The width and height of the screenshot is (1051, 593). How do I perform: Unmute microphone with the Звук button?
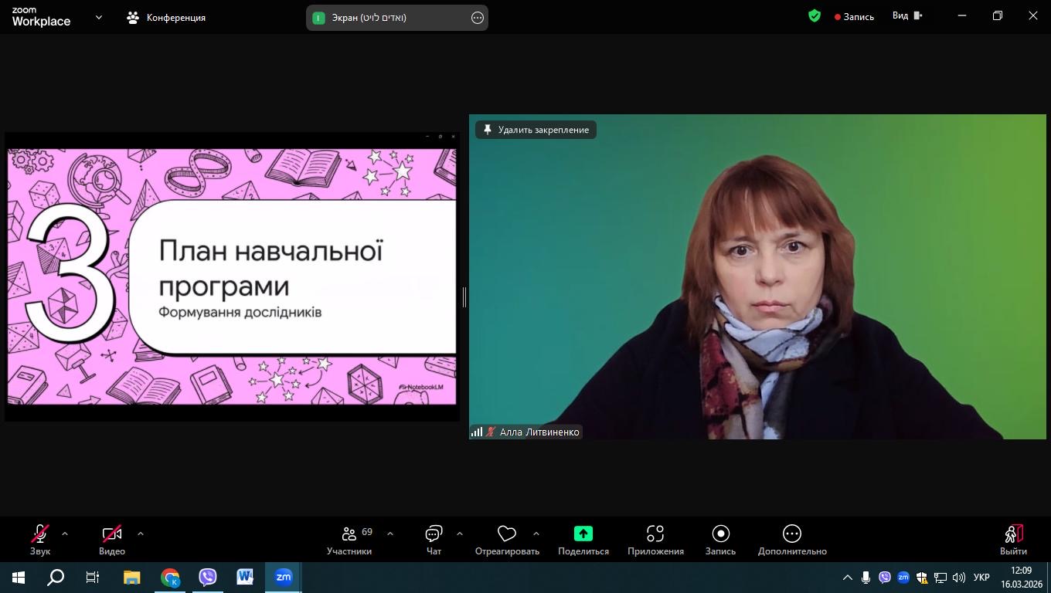[40, 534]
